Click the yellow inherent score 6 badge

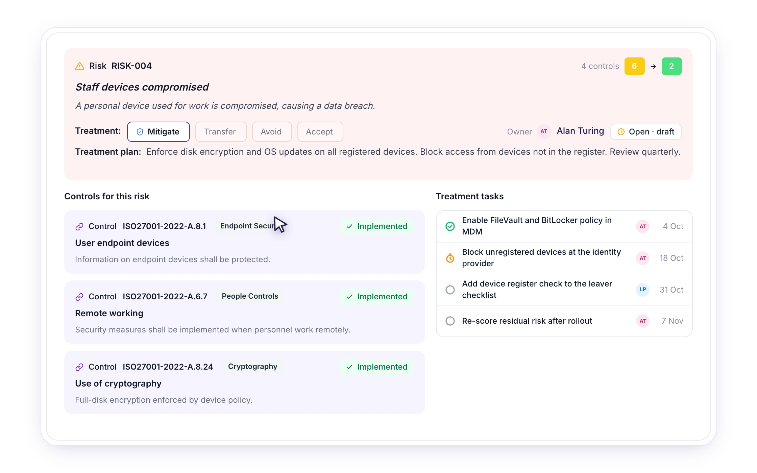[x=635, y=66]
